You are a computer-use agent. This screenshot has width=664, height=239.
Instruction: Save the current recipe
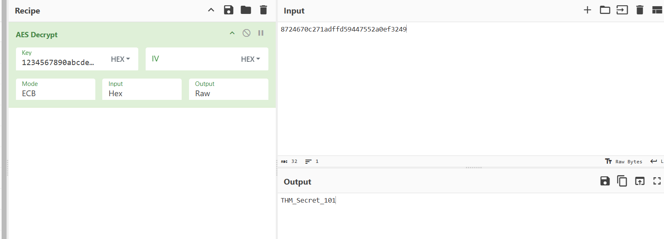(228, 10)
